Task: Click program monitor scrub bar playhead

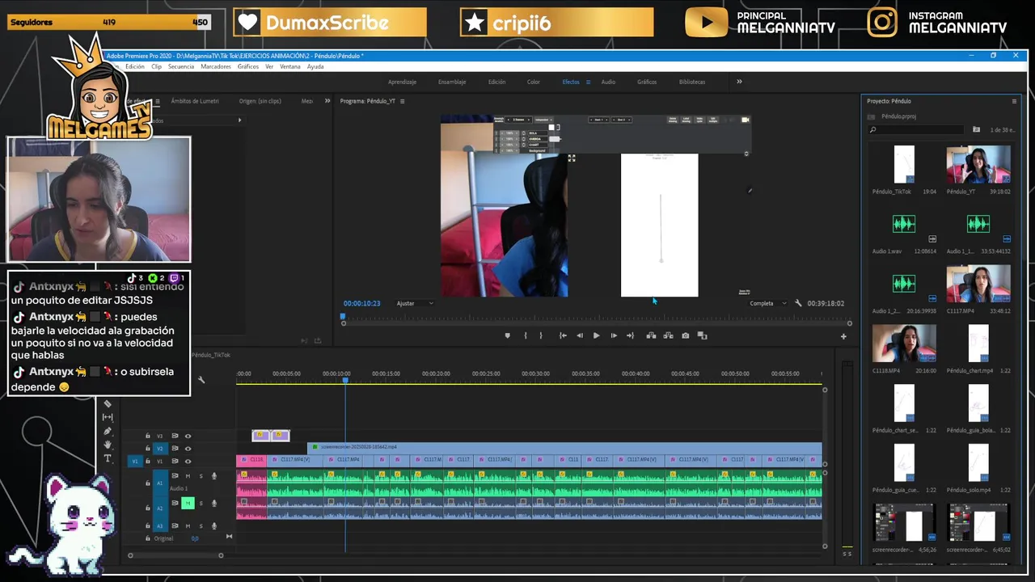Action: pyautogui.click(x=343, y=317)
